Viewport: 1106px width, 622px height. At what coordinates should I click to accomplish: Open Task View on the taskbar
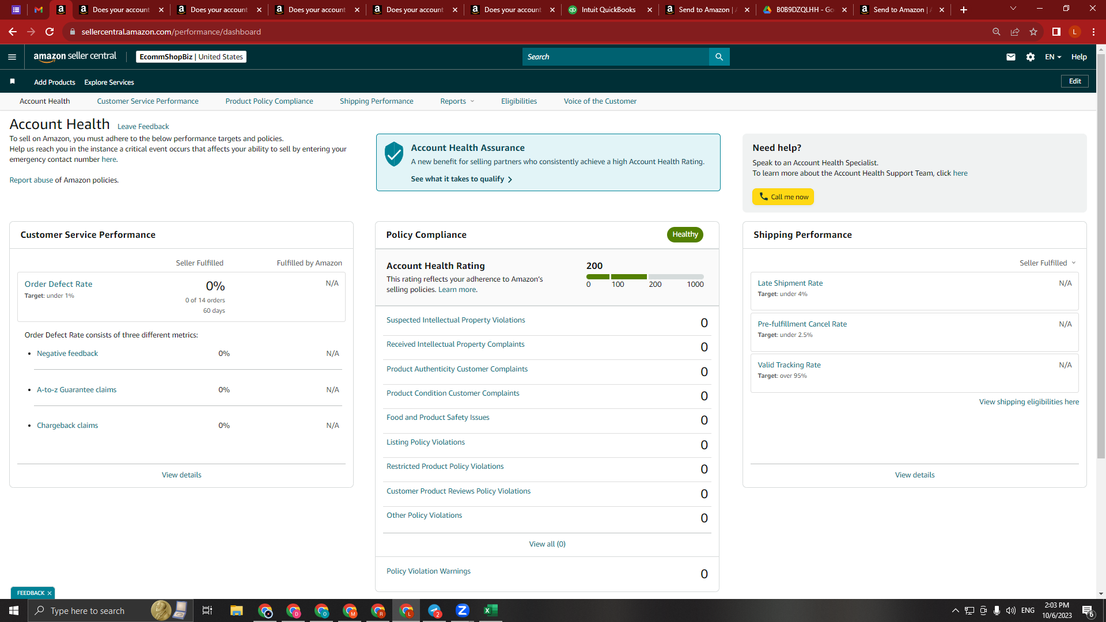pyautogui.click(x=207, y=610)
